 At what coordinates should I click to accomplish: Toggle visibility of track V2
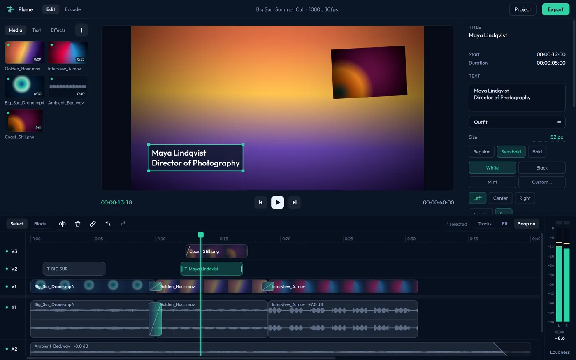(x=7, y=269)
